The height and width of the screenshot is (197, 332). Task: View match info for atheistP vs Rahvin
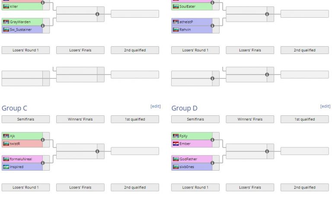click(x=212, y=25)
